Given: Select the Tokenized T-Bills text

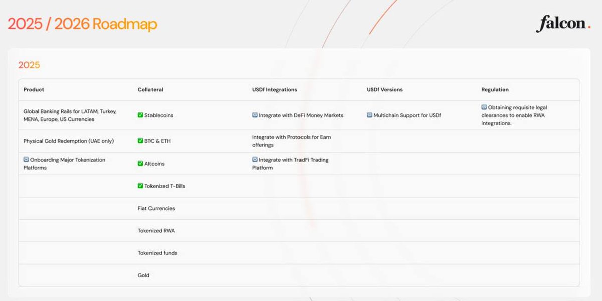Looking at the screenshot, I should (x=165, y=186).
